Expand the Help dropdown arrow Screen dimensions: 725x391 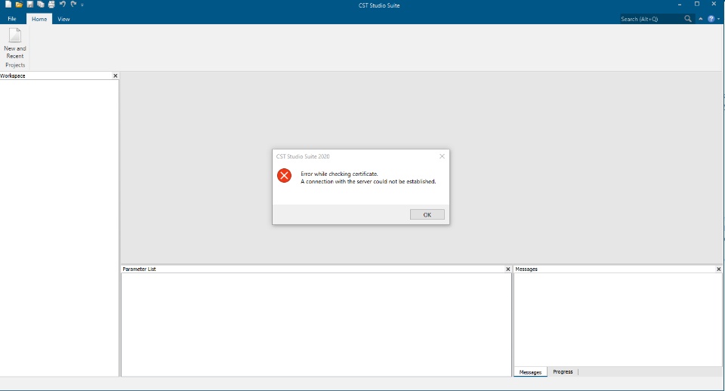718,20
